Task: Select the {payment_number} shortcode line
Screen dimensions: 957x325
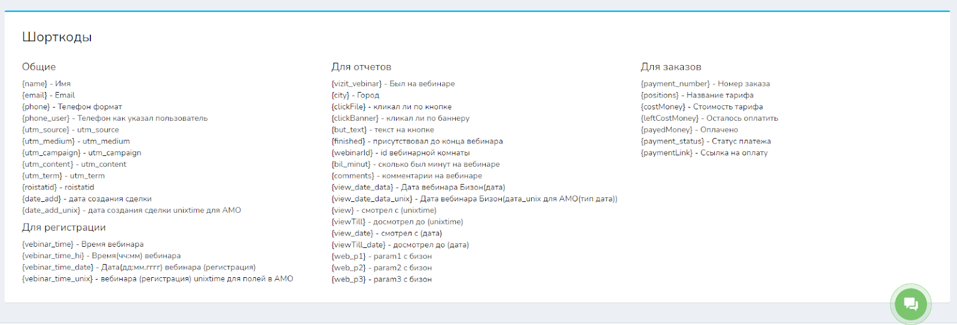Action: (x=705, y=84)
